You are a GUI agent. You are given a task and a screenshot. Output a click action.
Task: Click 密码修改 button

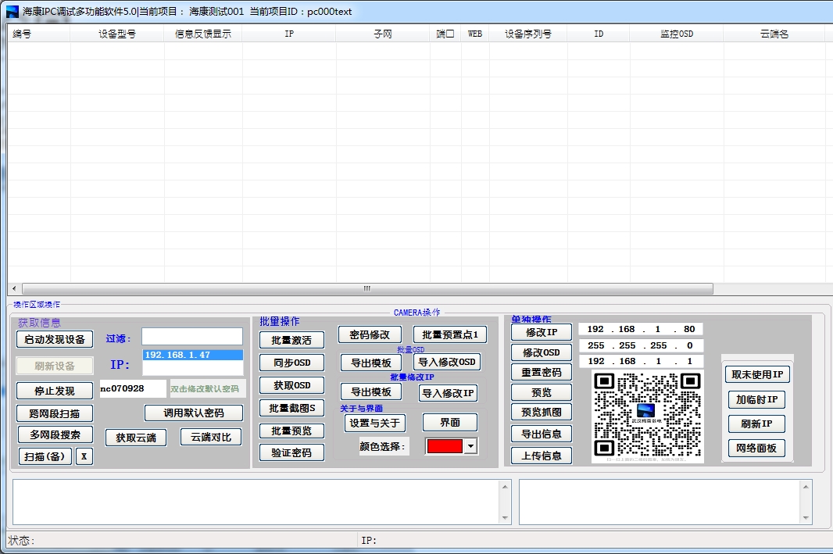[369, 334]
